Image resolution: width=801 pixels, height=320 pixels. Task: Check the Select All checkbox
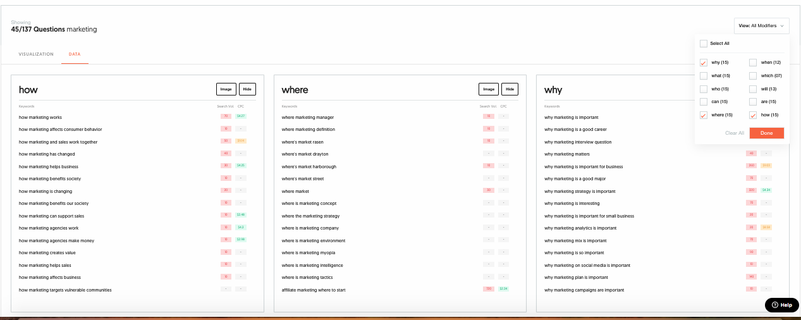pyautogui.click(x=704, y=44)
